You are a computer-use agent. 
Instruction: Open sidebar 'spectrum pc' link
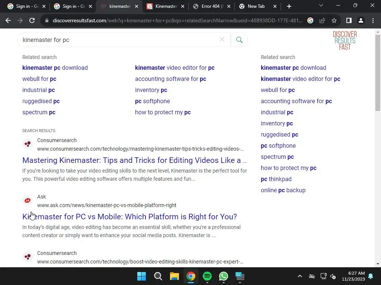(x=277, y=157)
